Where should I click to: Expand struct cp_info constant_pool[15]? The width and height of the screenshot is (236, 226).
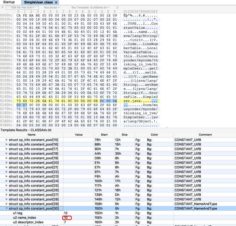click(x=6, y=140)
